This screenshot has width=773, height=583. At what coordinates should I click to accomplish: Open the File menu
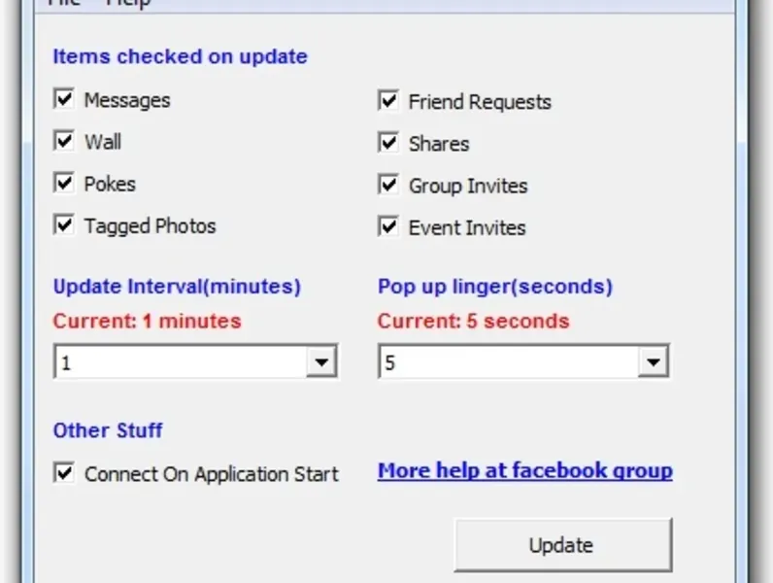coord(64,3)
